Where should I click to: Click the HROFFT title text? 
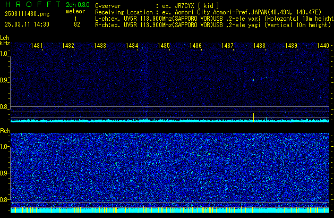click(33, 4)
